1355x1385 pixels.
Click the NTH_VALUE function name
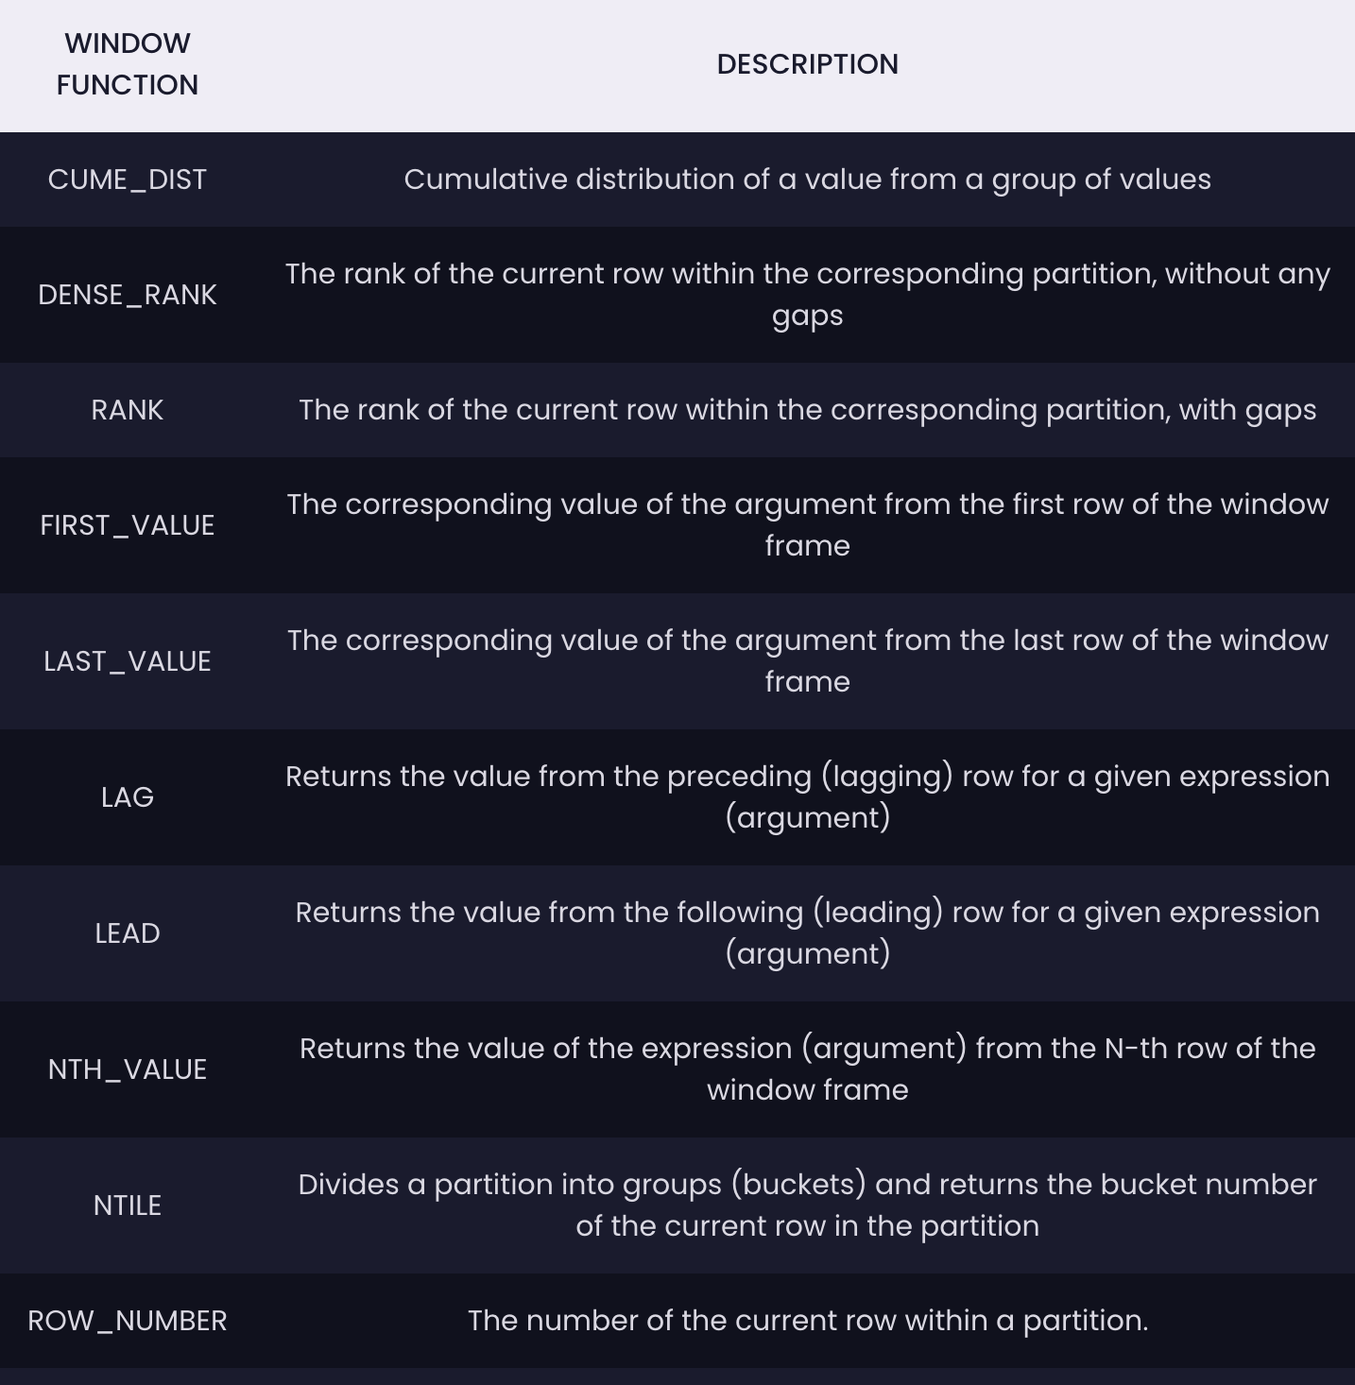pos(128,1069)
